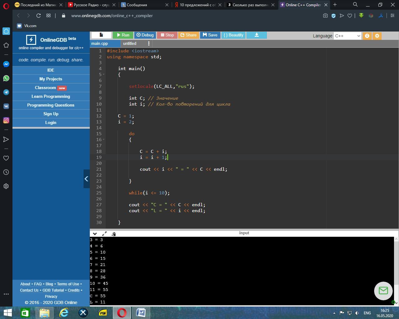Click the orange info icon button
The height and width of the screenshot is (319, 399).
[x=367, y=36]
